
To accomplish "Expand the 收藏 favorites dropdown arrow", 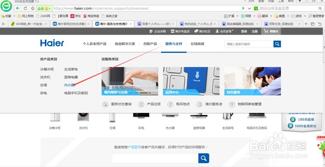I will pyautogui.click(x=14, y=16).
